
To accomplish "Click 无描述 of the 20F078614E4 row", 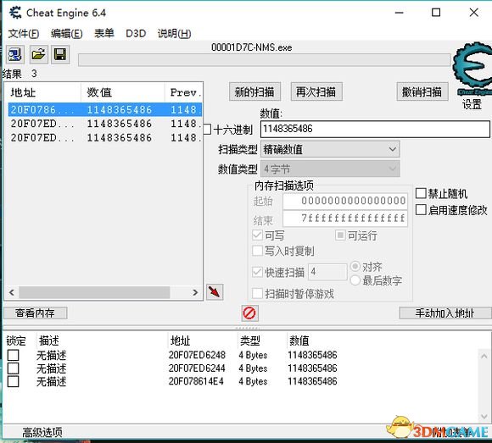I will point(52,382).
